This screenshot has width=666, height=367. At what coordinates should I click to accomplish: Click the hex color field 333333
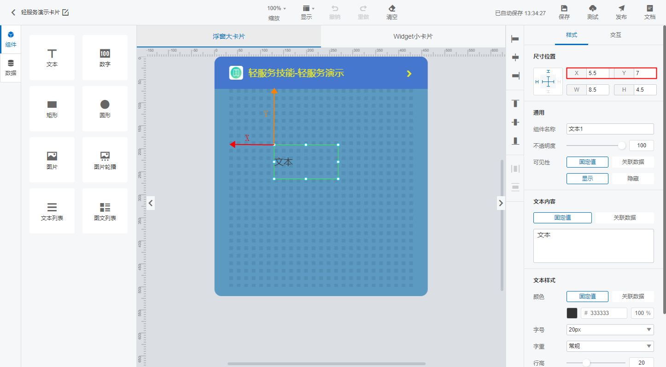(604, 313)
